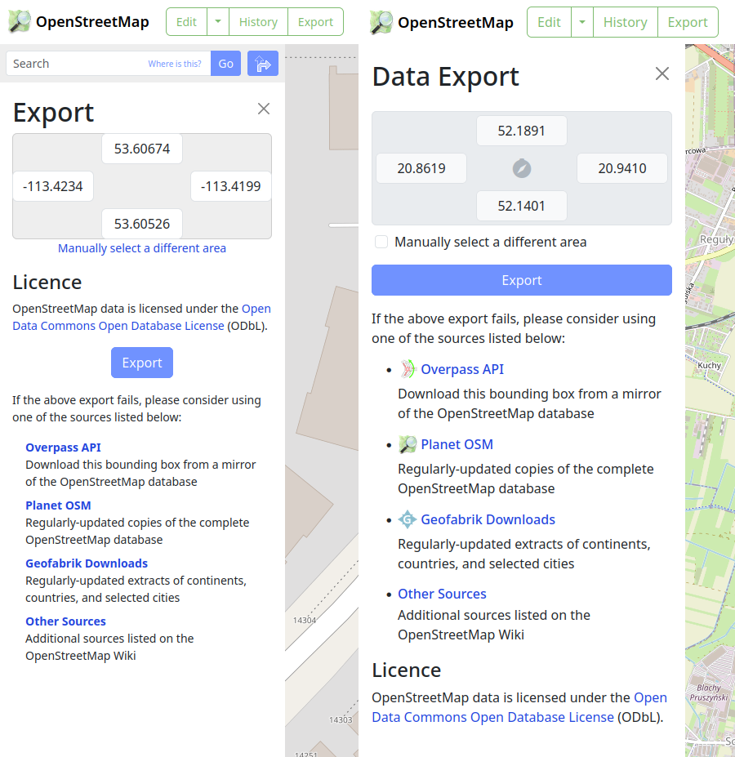Image resolution: width=735 pixels, height=757 pixels.
Task: Open Overpass API link in Data Export
Action: point(462,369)
